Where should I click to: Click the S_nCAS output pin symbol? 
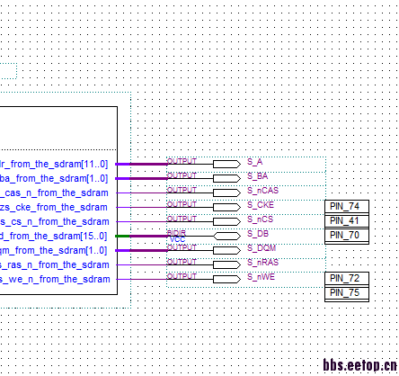click(226, 192)
